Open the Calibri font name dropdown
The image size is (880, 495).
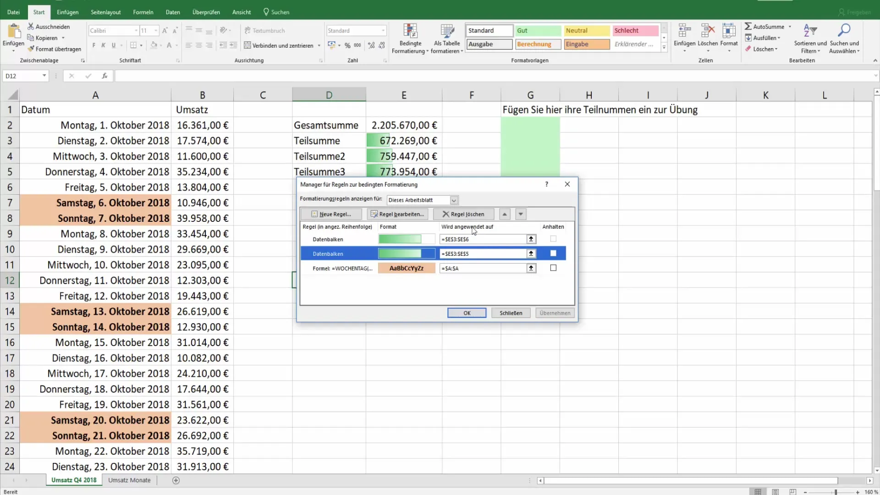coord(136,31)
